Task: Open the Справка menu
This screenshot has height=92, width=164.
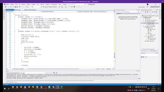Action: [65, 4]
